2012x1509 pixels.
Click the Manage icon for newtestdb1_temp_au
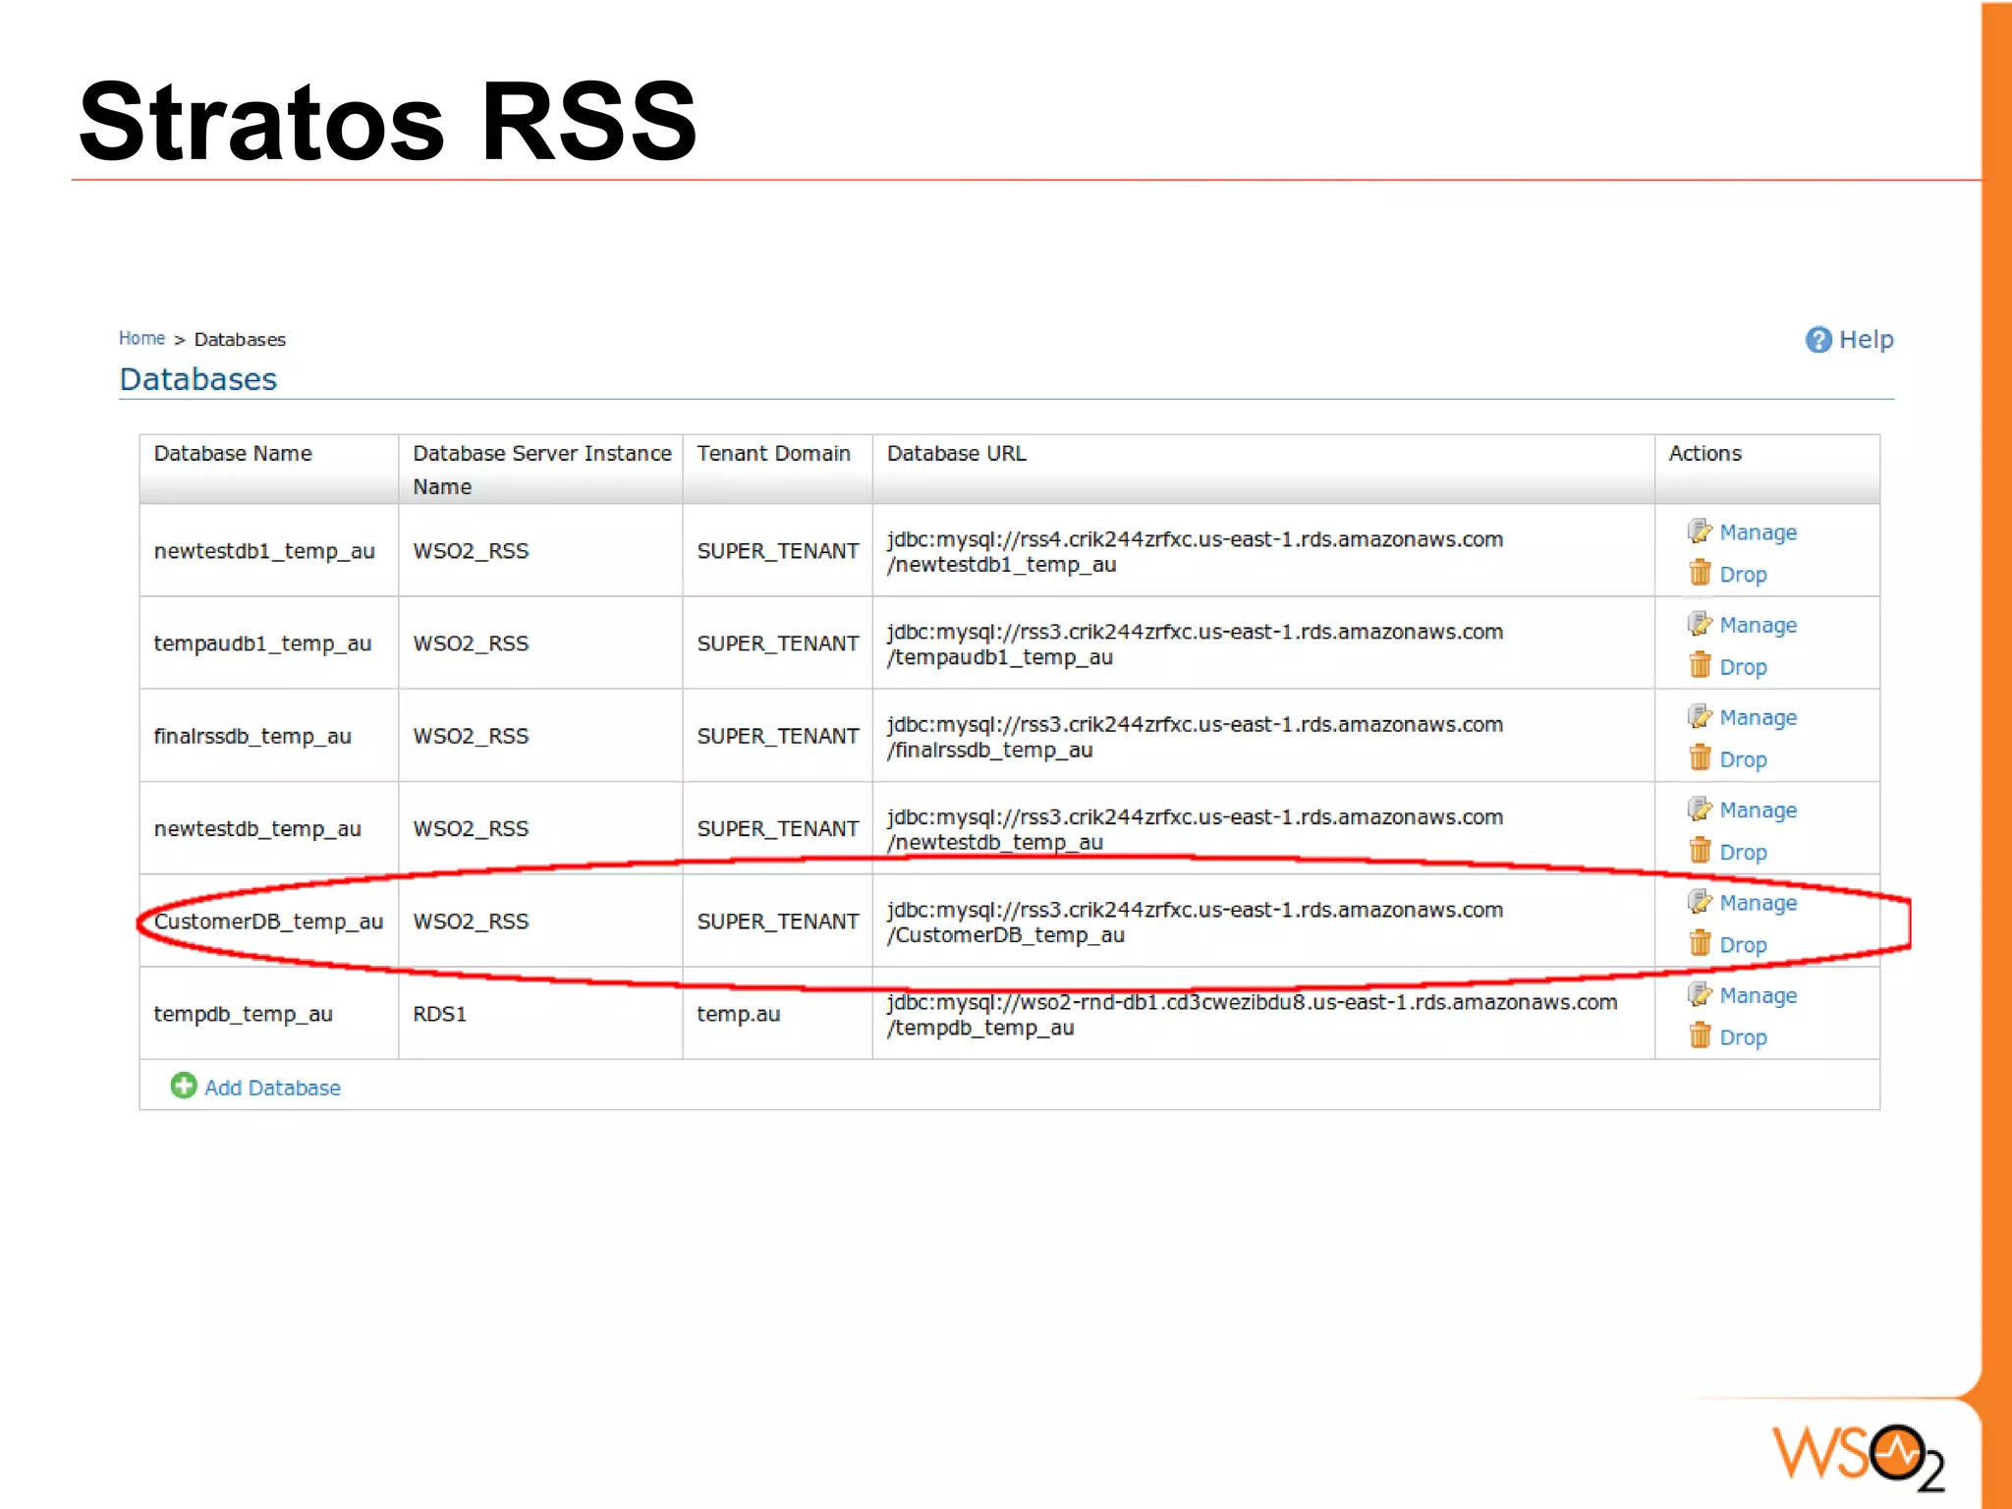[1700, 531]
